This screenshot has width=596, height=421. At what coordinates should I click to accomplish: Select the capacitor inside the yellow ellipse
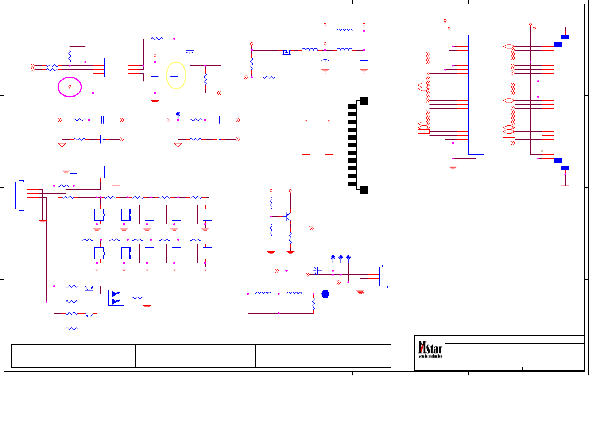pyautogui.click(x=174, y=75)
